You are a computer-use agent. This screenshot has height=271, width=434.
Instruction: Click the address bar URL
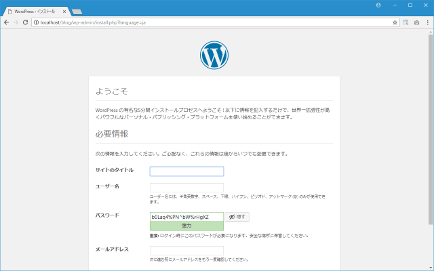pyautogui.click(x=93, y=22)
